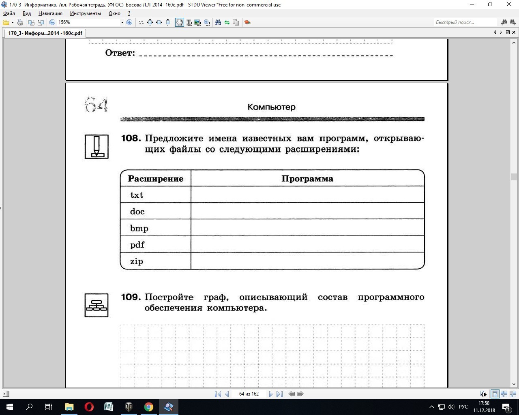Open File Explorer from taskbar
The height and width of the screenshot is (415, 519).
[x=69, y=407]
